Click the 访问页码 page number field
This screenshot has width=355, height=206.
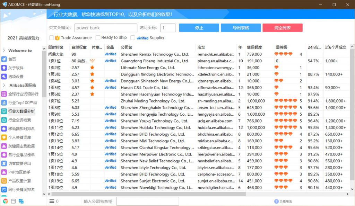(168, 28)
